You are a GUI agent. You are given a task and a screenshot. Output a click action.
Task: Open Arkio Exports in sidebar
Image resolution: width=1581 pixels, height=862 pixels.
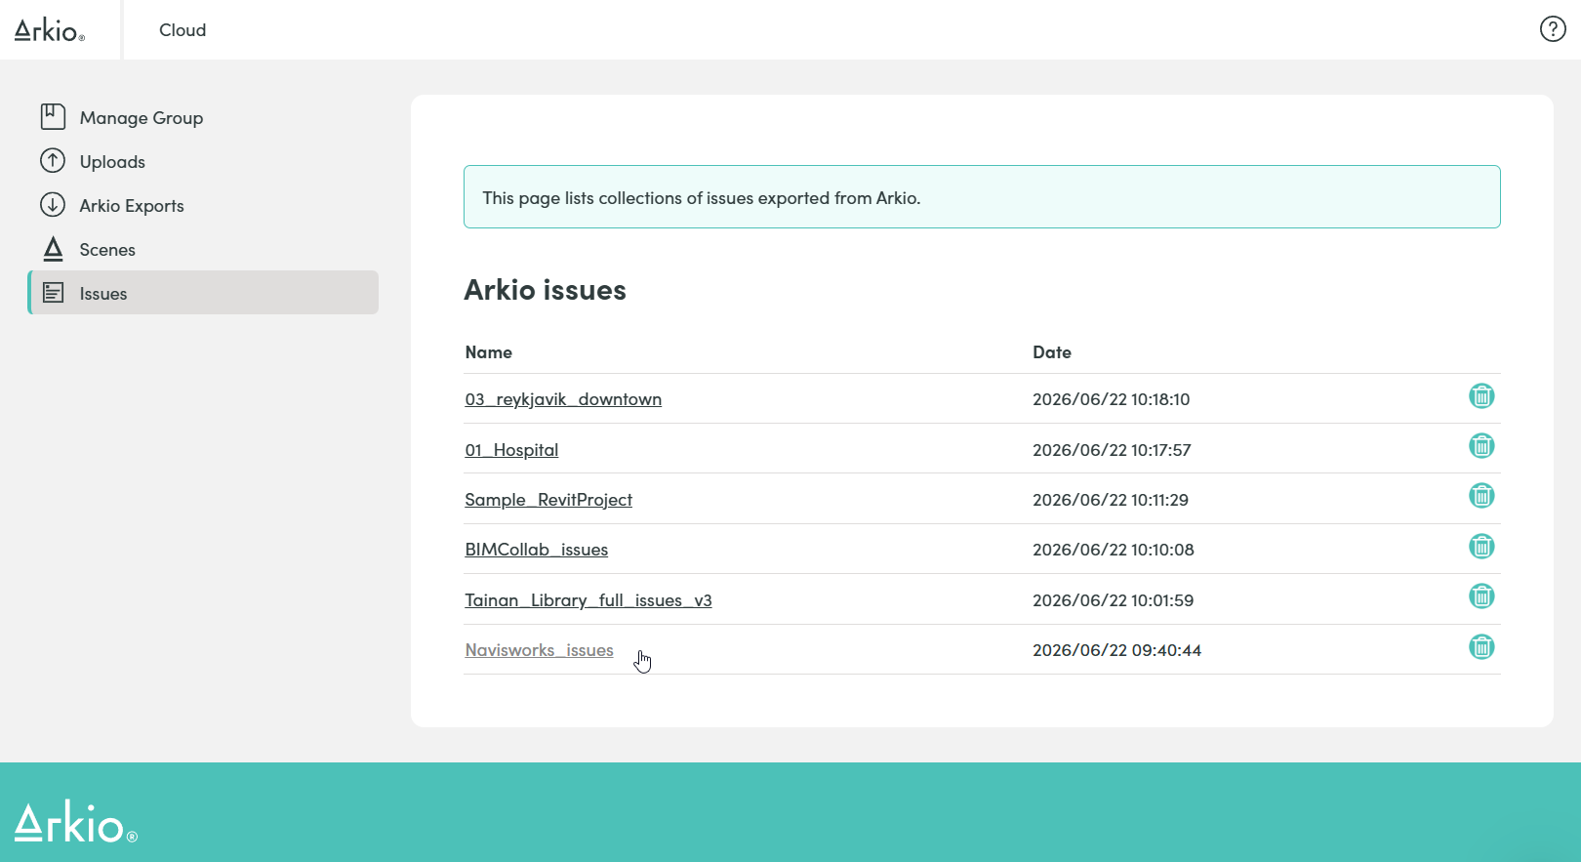click(203, 205)
